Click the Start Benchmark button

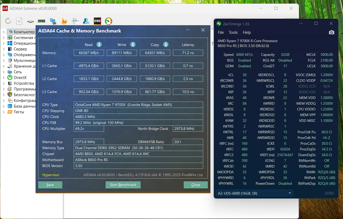(123, 185)
